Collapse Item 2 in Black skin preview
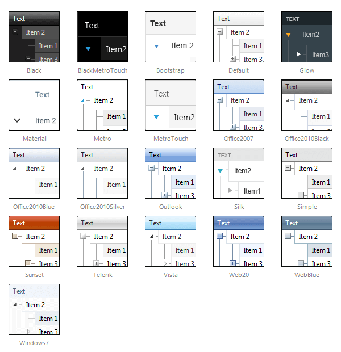 pos(15,32)
